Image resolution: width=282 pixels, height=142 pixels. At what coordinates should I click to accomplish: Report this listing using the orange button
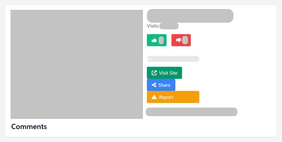coord(173,97)
